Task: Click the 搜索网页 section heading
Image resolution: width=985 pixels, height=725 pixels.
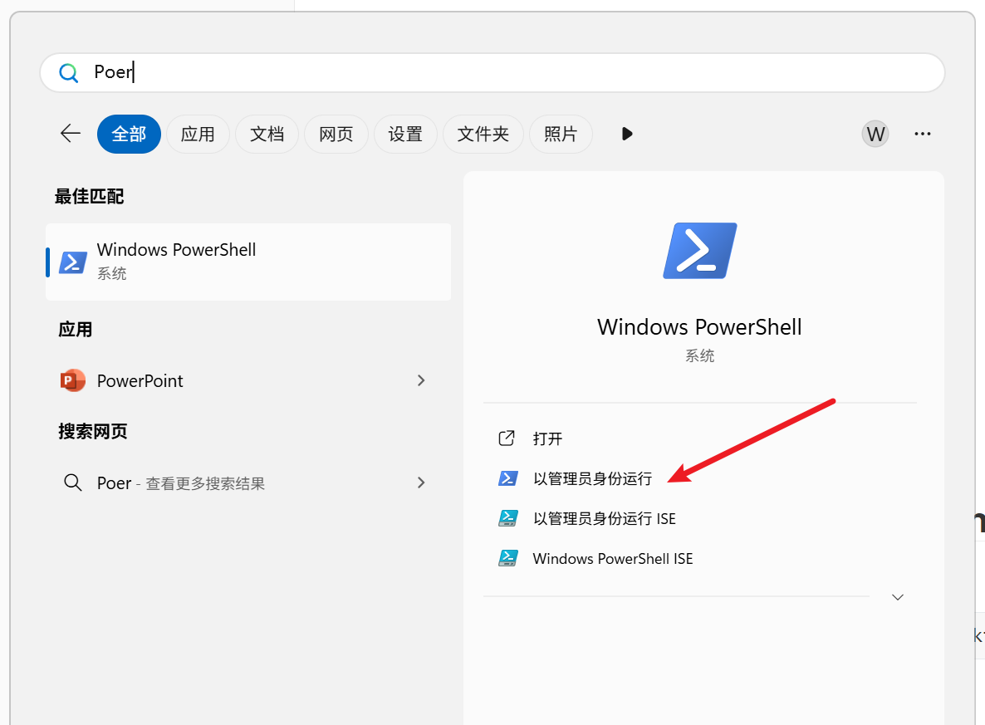Action: 93,432
